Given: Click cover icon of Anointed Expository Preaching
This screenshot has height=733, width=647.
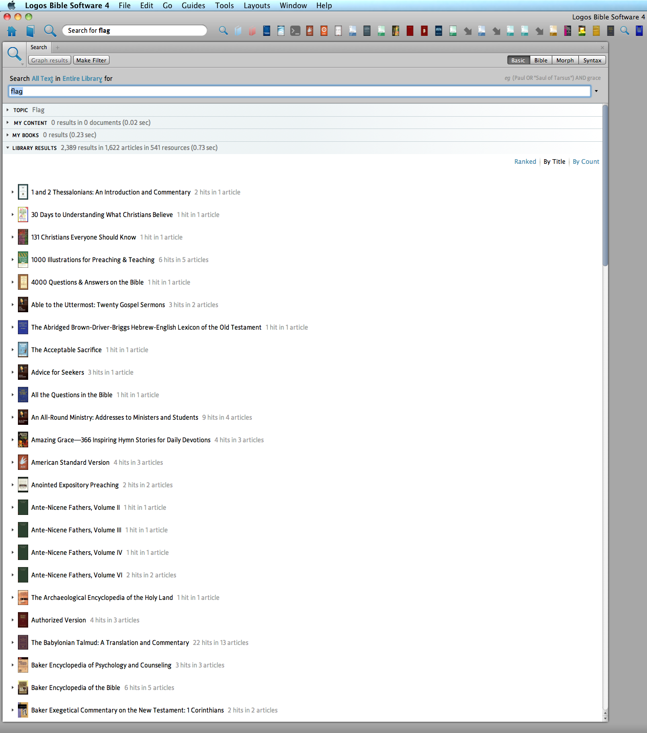Looking at the screenshot, I should 23,485.
